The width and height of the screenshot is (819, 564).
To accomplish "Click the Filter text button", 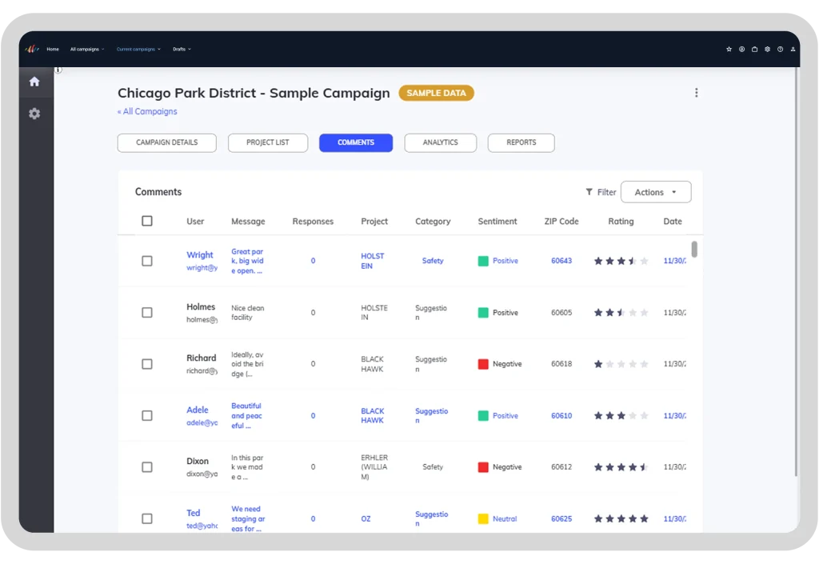I will click(606, 192).
